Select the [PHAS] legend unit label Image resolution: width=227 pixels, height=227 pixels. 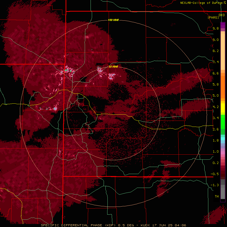[213, 17]
